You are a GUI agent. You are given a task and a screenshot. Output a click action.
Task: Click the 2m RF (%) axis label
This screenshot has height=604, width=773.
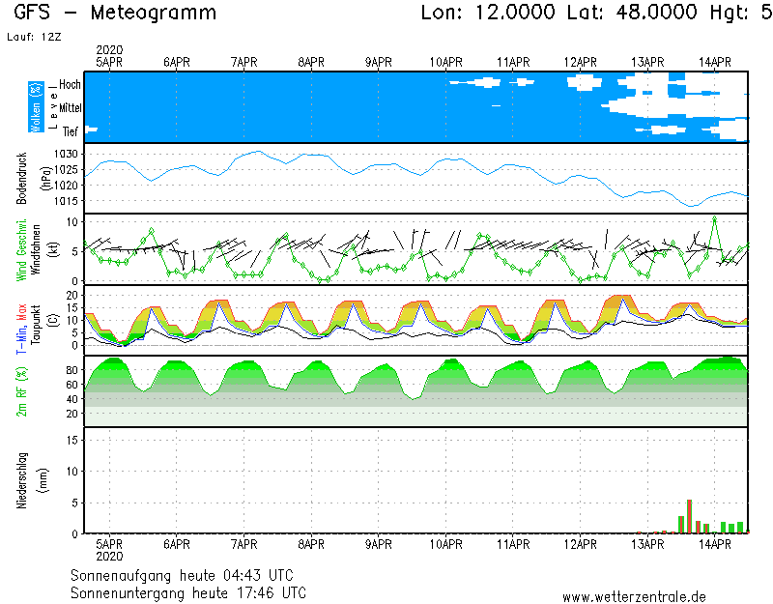click(x=21, y=391)
